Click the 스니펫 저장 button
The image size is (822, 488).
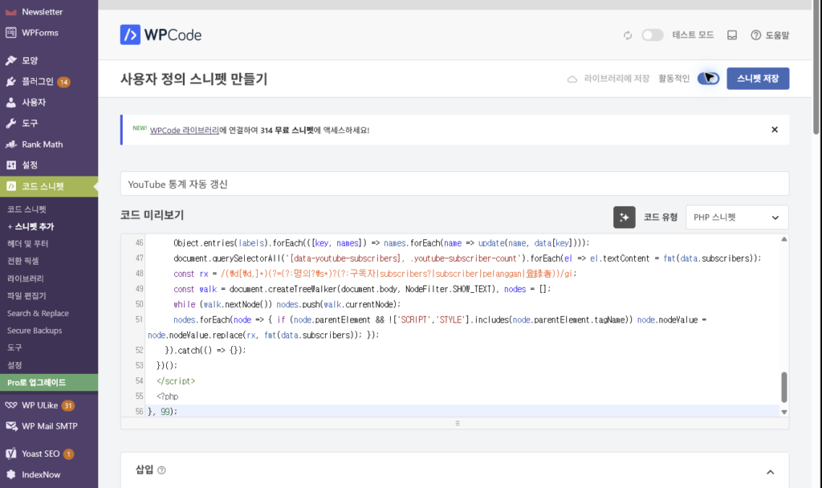click(758, 79)
